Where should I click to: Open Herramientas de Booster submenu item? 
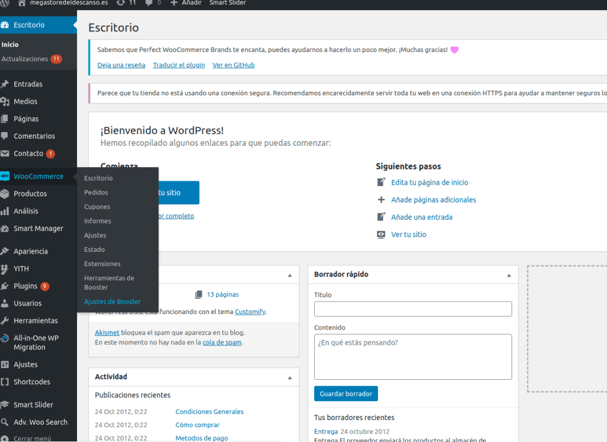[109, 283]
